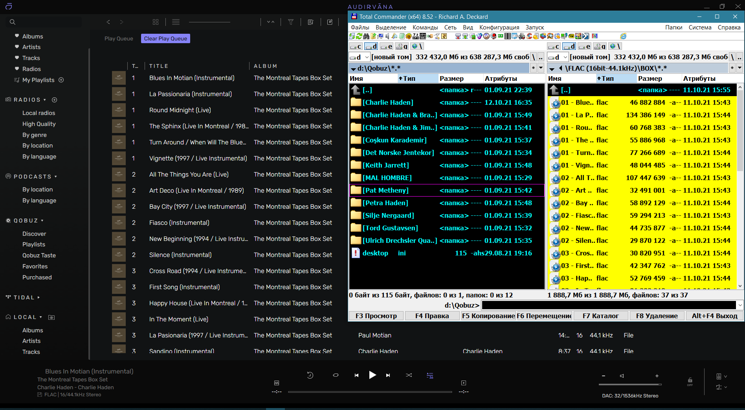The image size is (745, 410).
Task: Open the filter funnel in Audirvana
Action: (291, 22)
